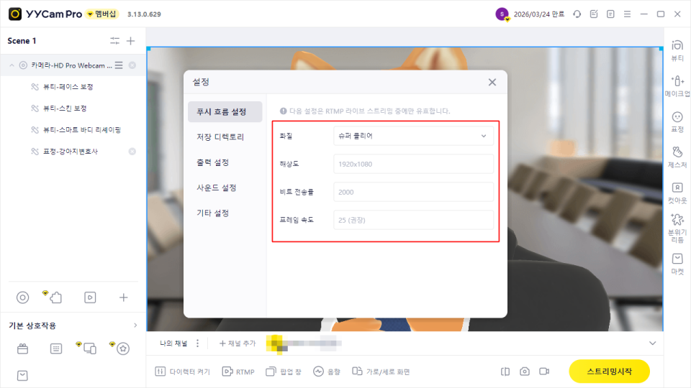
Task: Toggle visibility of 뷰티-스킨 보정
Action: point(35,108)
